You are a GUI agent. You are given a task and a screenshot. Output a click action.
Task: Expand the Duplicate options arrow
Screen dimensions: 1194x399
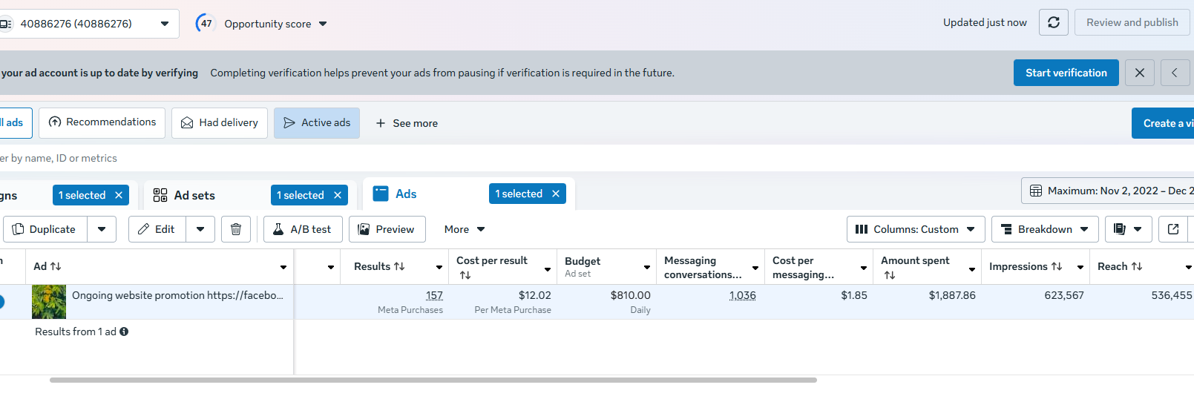click(x=102, y=229)
